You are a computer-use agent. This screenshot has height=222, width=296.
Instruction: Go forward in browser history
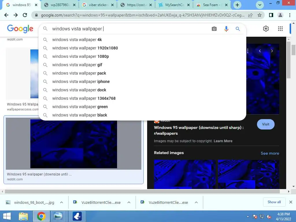(x=16, y=15)
